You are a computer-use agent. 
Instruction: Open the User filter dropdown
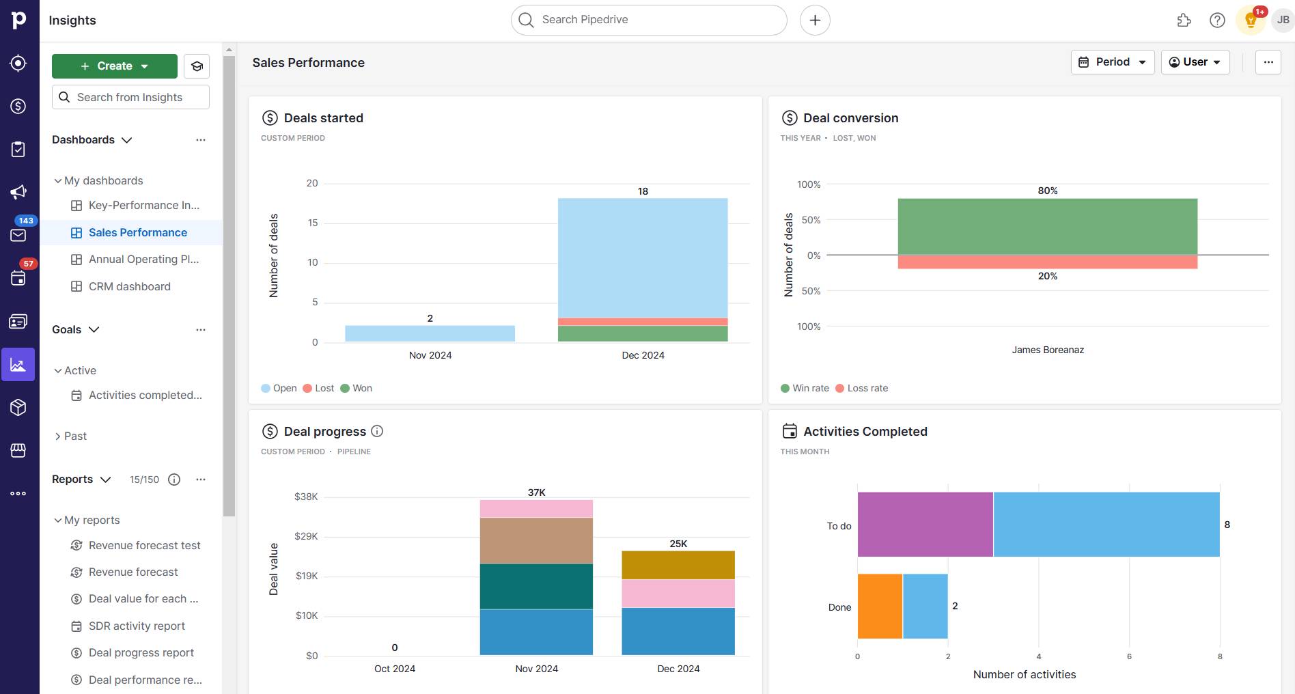(1195, 62)
